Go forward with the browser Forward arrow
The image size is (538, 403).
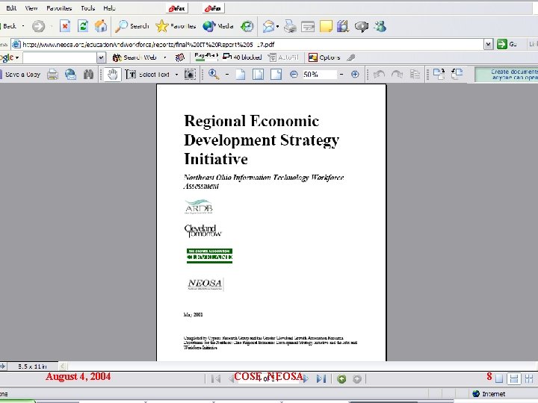(x=38, y=26)
